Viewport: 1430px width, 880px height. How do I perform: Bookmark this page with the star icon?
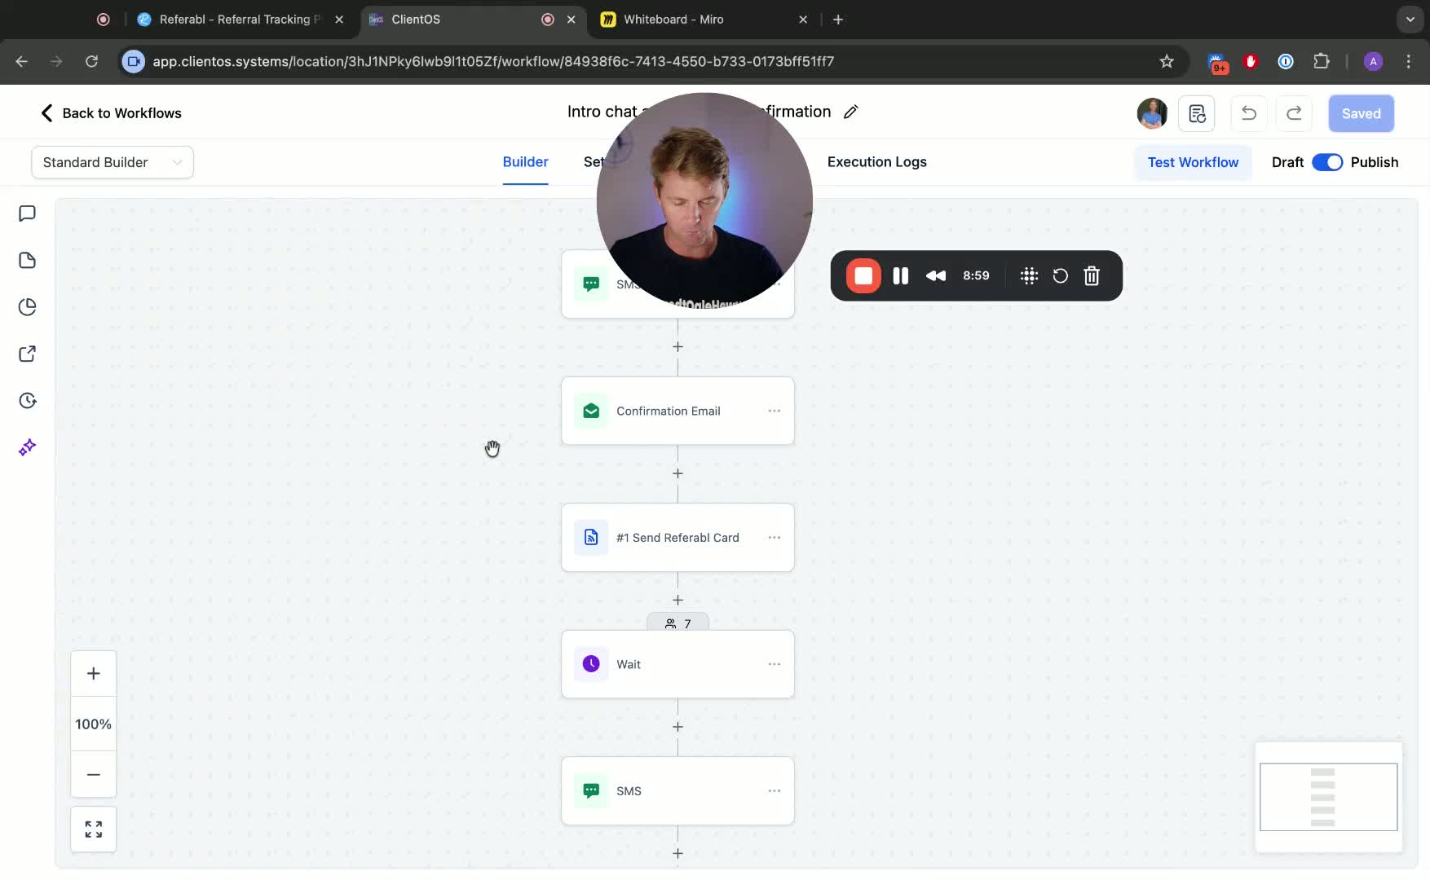[x=1167, y=62]
